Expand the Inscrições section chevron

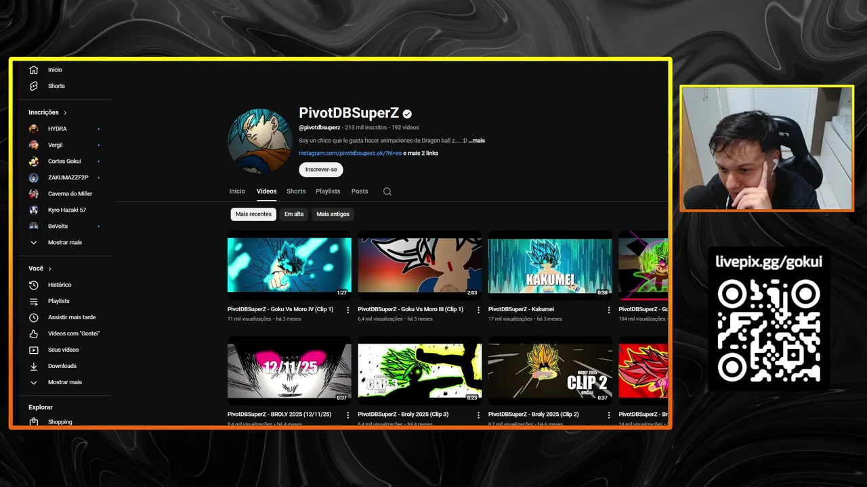click(65, 113)
